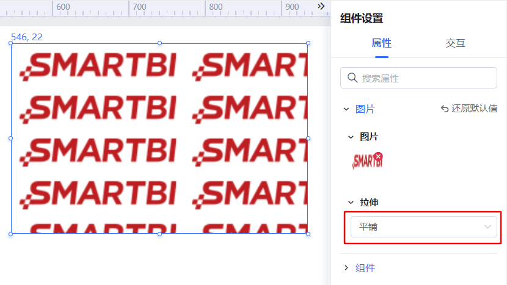Click the SMARTBI image thumbnail in properties
Viewport: 507px width, 285px height.
[x=367, y=161]
